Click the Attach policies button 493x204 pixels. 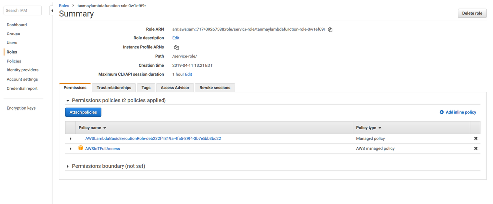tap(83, 112)
